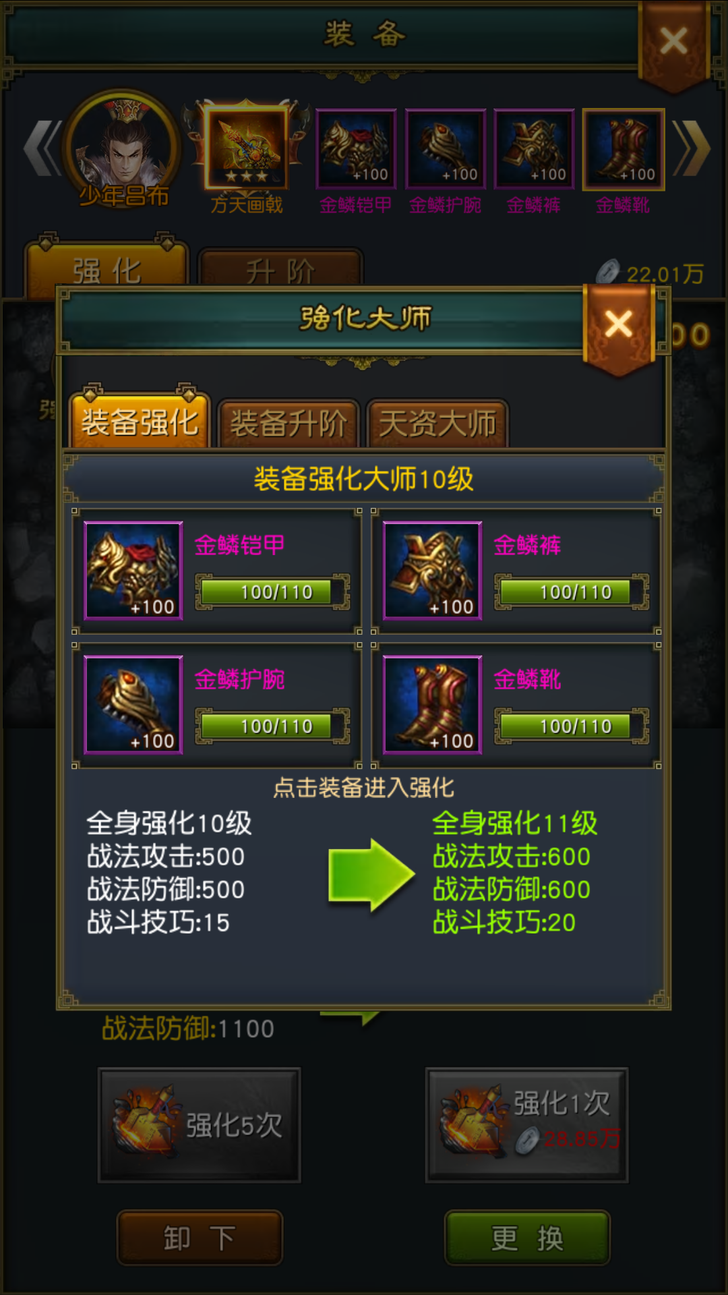Tap the 方天画戟 weapon slot icon

click(x=247, y=148)
